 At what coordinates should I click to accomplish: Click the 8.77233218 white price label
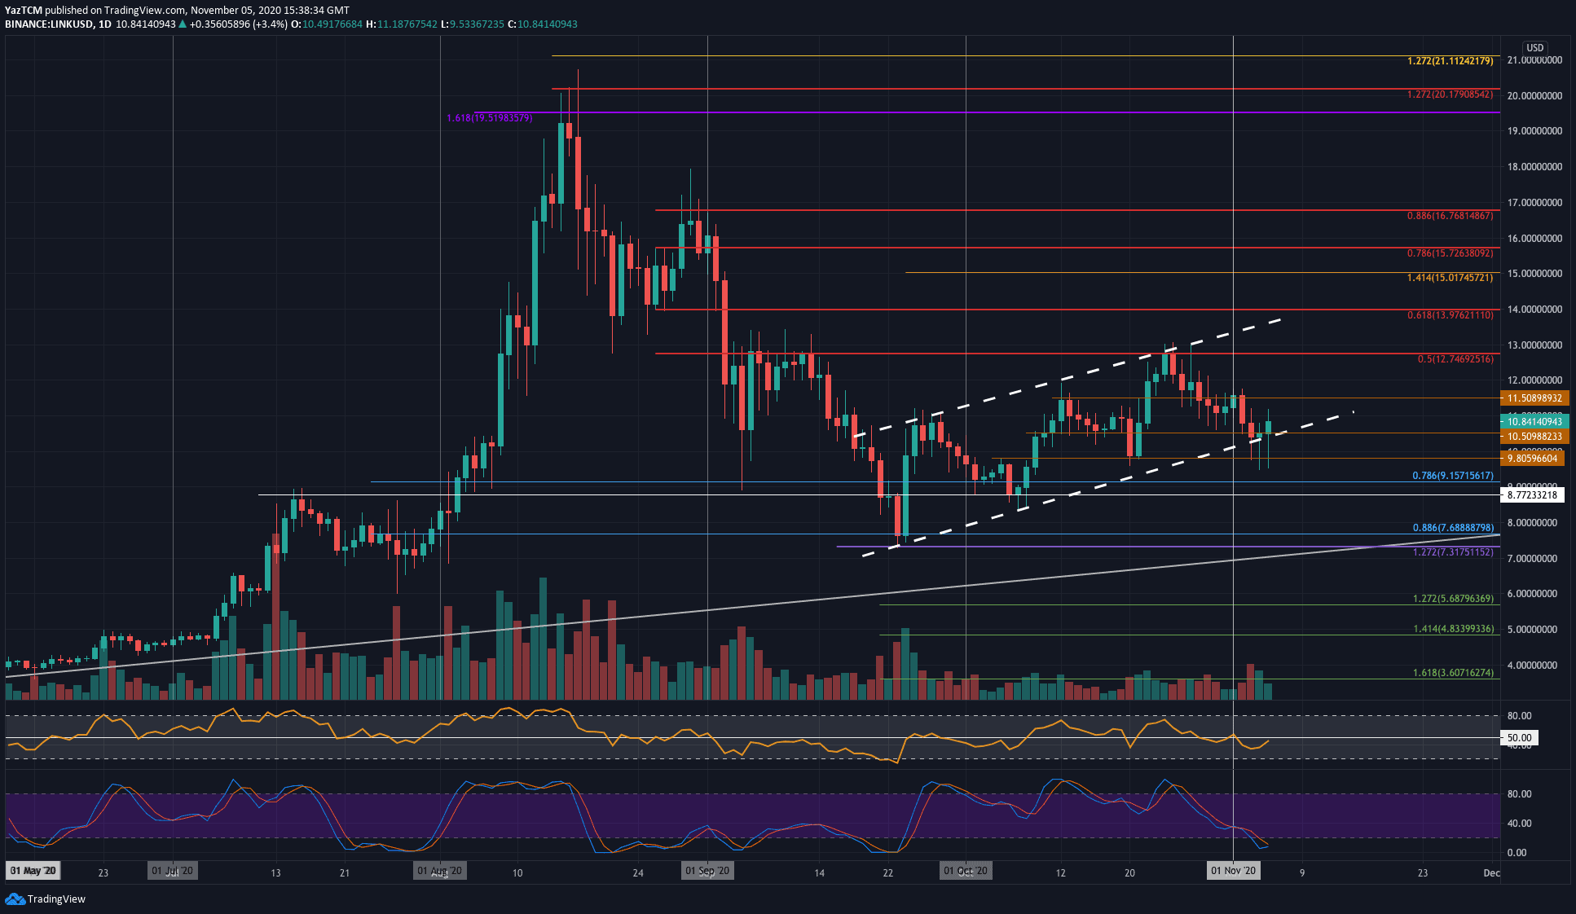tap(1532, 494)
